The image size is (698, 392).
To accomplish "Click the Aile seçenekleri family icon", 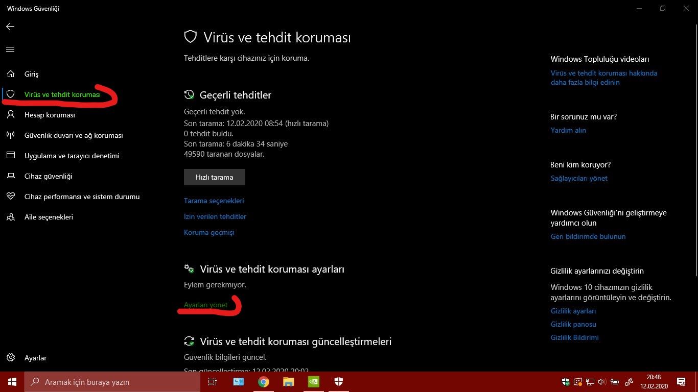I will [x=10, y=217].
